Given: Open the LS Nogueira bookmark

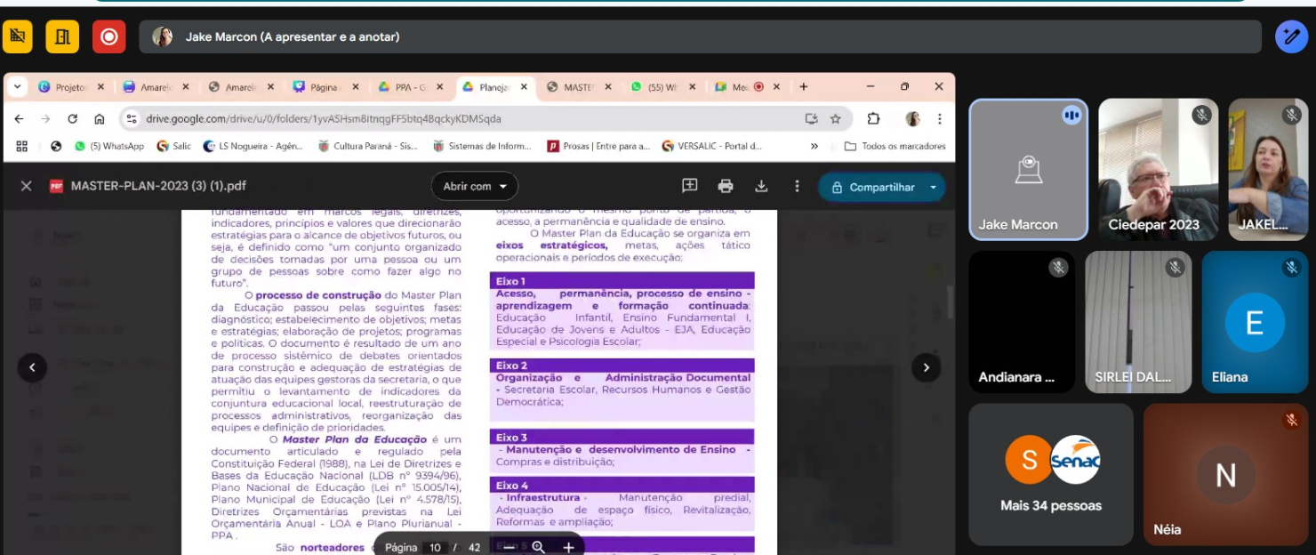Looking at the screenshot, I should tap(253, 146).
